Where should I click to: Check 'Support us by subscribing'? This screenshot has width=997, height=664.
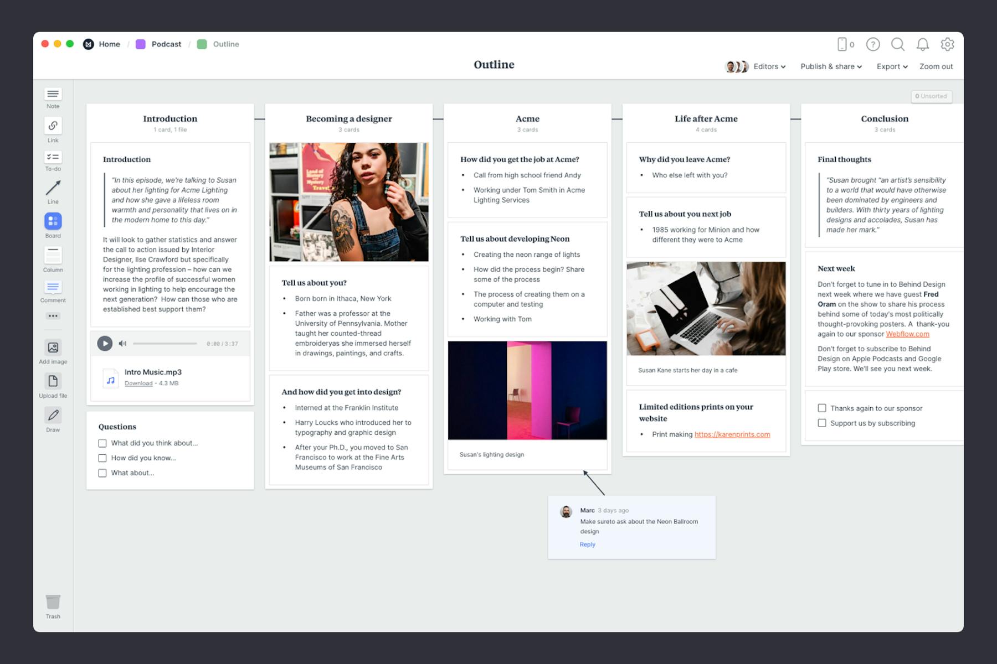pos(822,423)
